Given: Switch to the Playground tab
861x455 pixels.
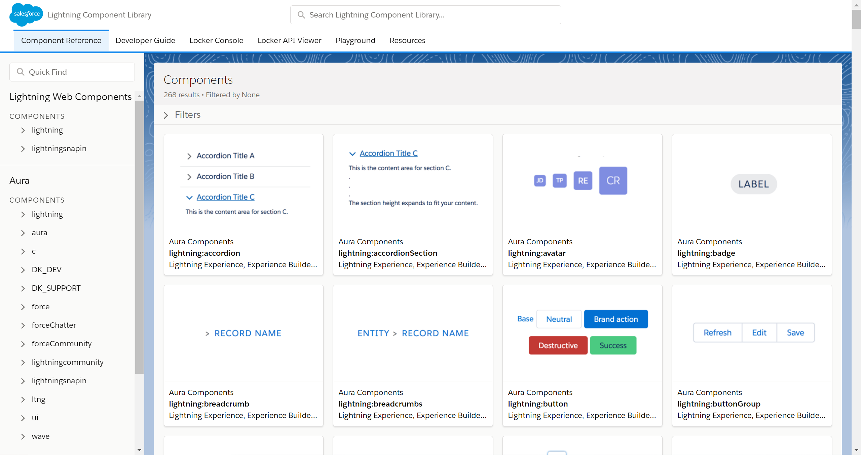Looking at the screenshot, I should coord(355,40).
